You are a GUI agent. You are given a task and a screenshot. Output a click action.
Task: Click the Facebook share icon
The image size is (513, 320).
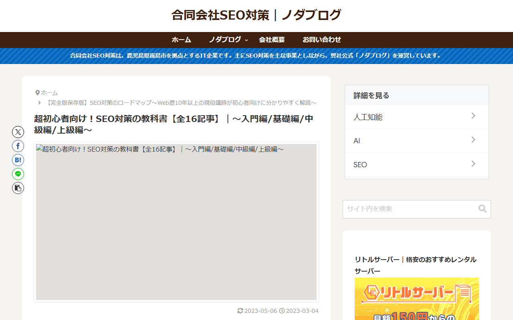18,146
